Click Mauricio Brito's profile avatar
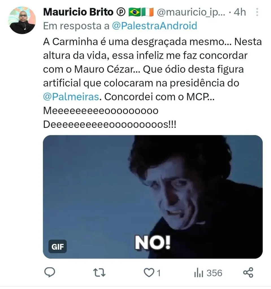 click(22, 20)
